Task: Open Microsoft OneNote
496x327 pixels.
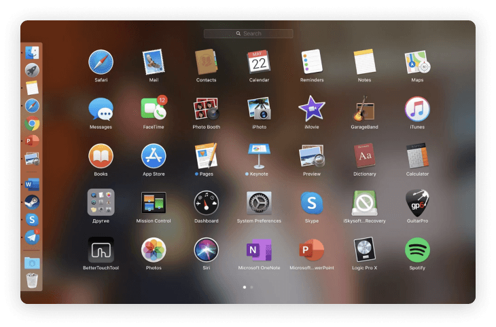Action: point(259,250)
